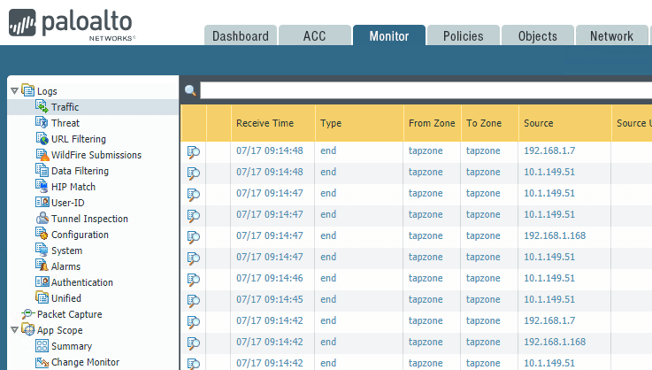
Task: Open log details for 192.168.1.7 at 09:14:48
Action: point(194,152)
